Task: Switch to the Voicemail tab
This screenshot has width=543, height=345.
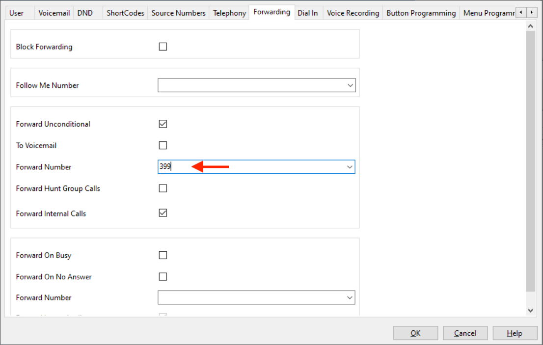Action: click(54, 13)
